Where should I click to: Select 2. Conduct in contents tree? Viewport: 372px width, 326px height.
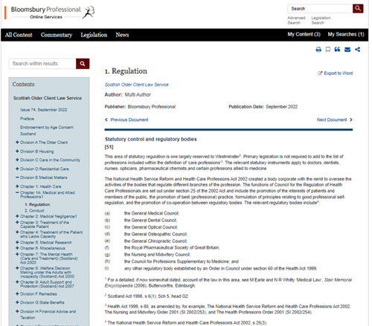pyautogui.click(x=34, y=211)
